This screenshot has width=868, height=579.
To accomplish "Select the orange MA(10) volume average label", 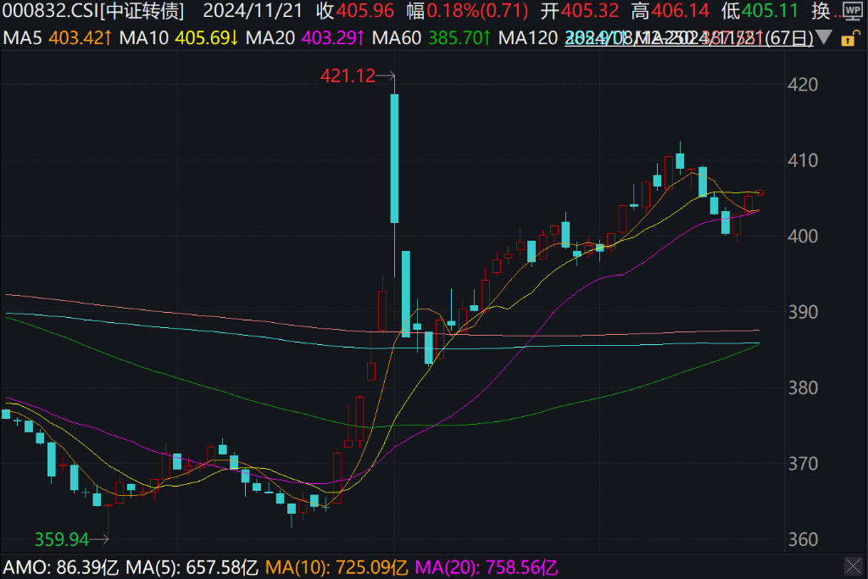I will (338, 566).
